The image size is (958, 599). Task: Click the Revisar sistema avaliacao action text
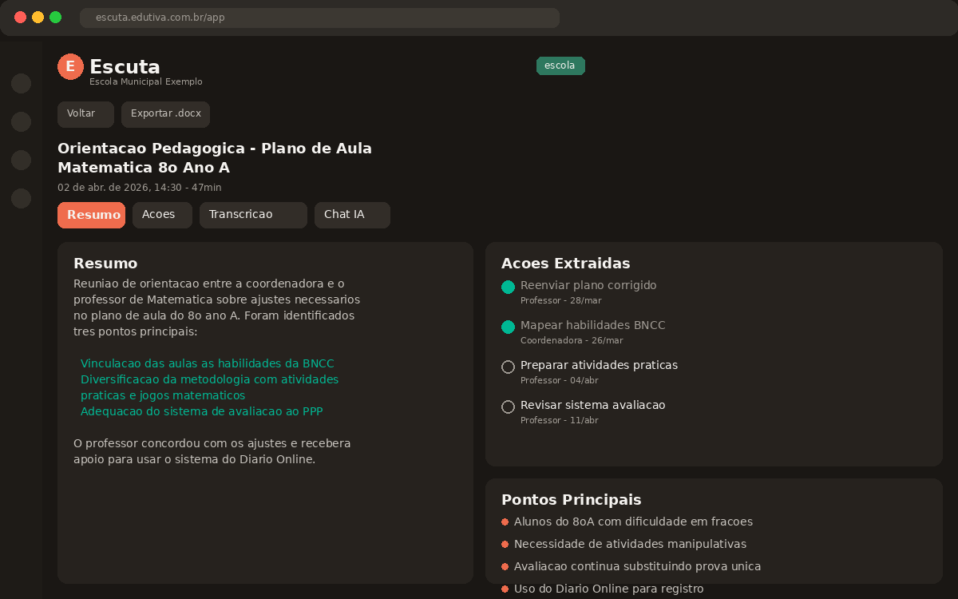pyautogui.click(x=592, y=405)
